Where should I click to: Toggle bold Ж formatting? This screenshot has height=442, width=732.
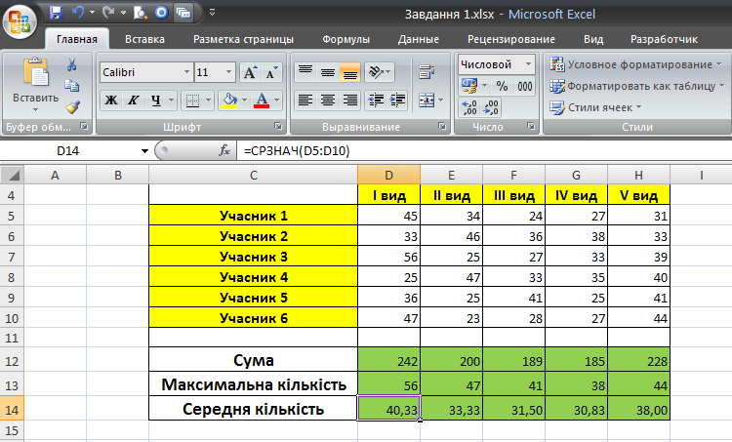tap(111, 100)
